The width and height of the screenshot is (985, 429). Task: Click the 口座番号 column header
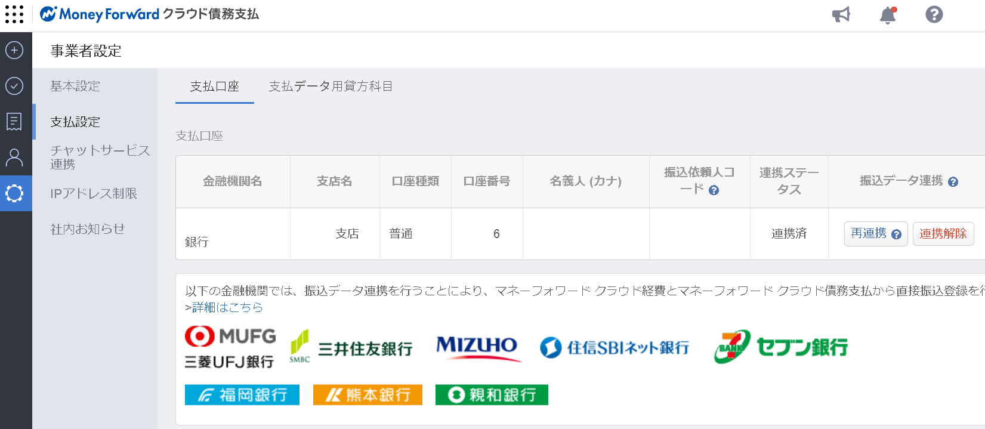click(487, 181)
